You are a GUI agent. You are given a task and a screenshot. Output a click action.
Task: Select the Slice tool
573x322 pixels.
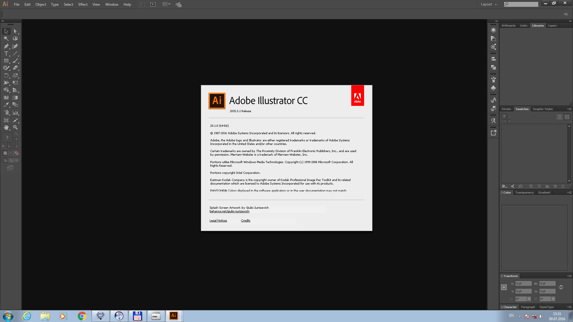tap(15, 120)
